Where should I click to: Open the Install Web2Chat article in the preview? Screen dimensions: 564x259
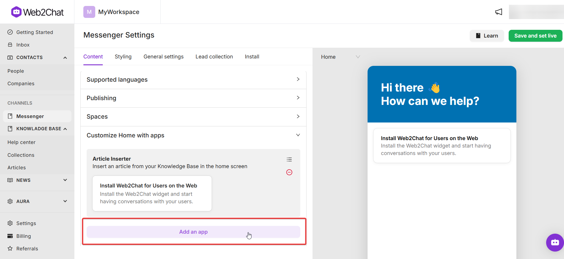pyautogui.click(x=442, y=145)
